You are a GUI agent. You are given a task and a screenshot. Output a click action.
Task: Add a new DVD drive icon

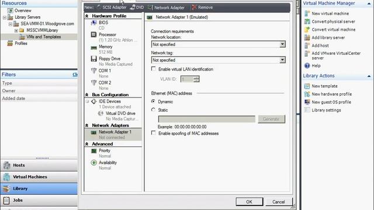tap(133, 8)
